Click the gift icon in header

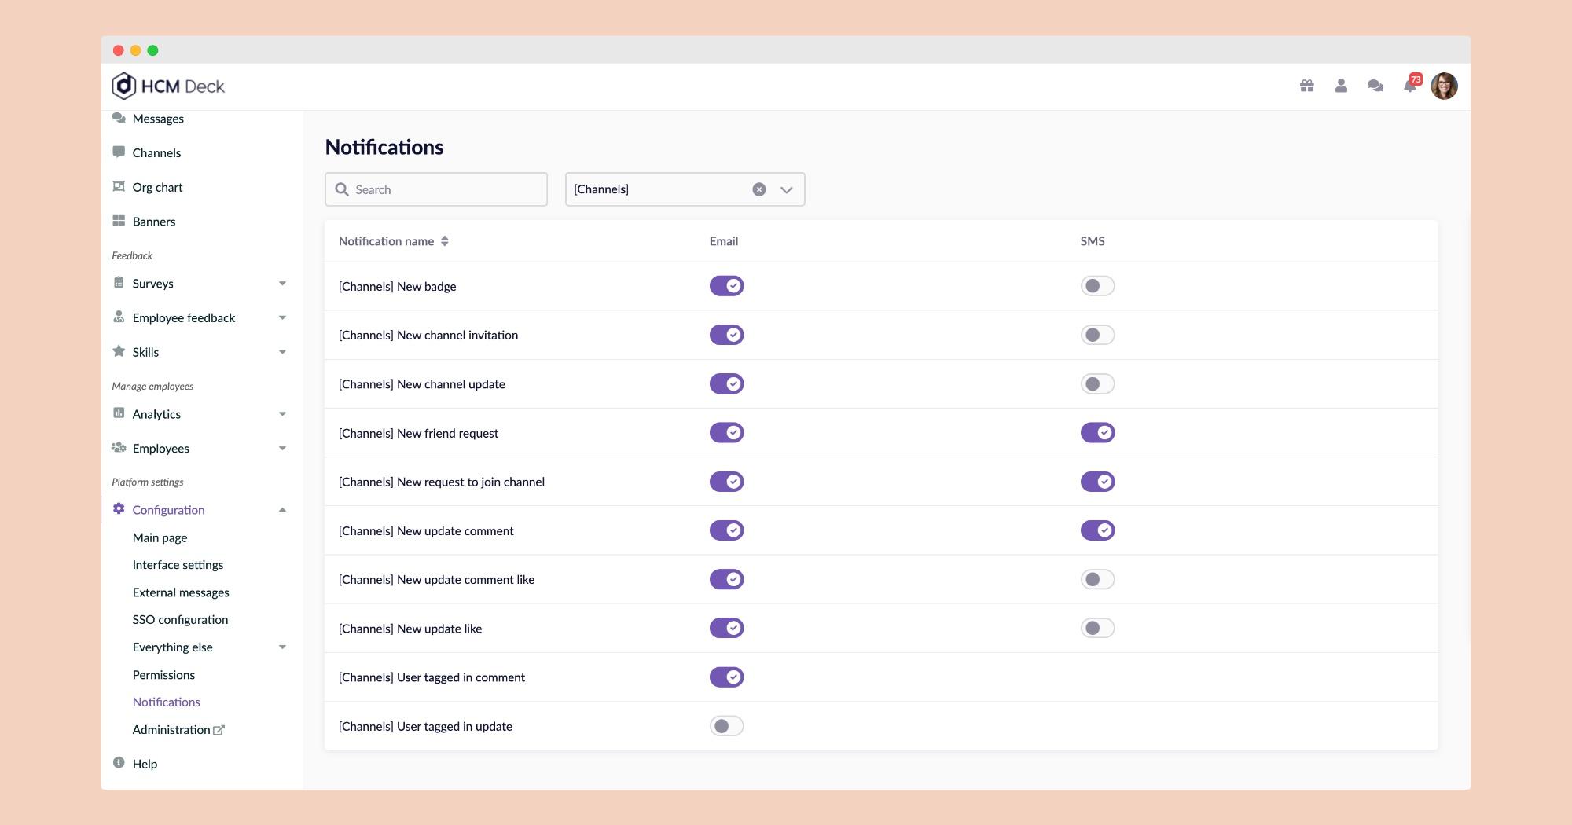pos(1306,86)
